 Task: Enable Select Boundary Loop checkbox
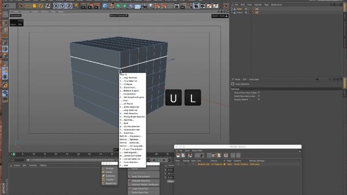pos(259,96)
